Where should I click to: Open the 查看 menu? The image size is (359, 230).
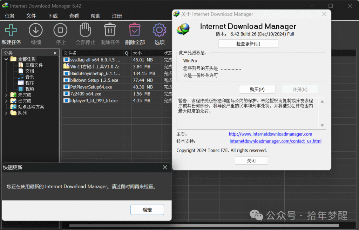[74, 16]
